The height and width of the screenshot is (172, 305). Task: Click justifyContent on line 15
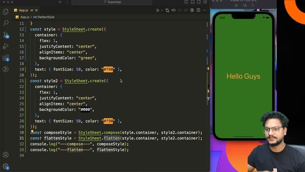(55, 46)
